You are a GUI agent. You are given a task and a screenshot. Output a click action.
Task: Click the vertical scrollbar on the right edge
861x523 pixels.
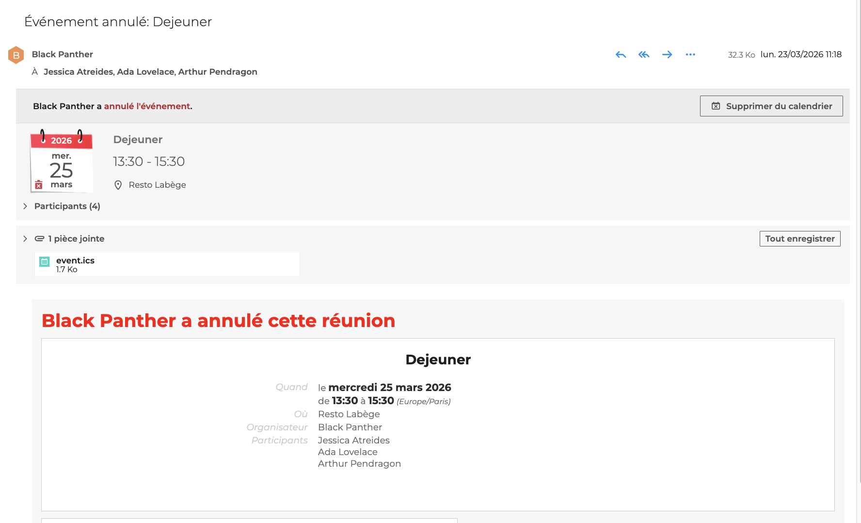pyautogui.click(x=859, y=243)
